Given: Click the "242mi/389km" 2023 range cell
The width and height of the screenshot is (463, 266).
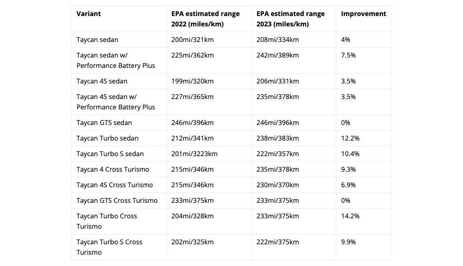Looking at the screenshot, I should tap(277, 55).
